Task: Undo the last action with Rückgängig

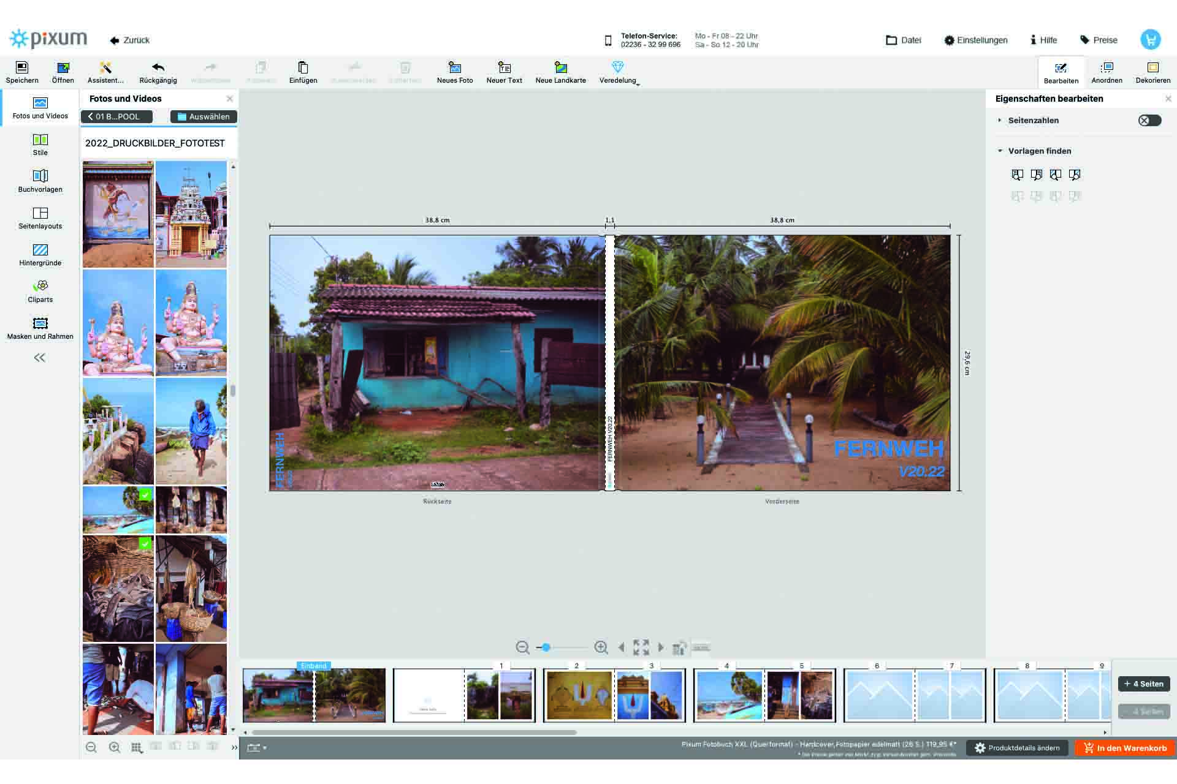Action: tap(158, 72)
